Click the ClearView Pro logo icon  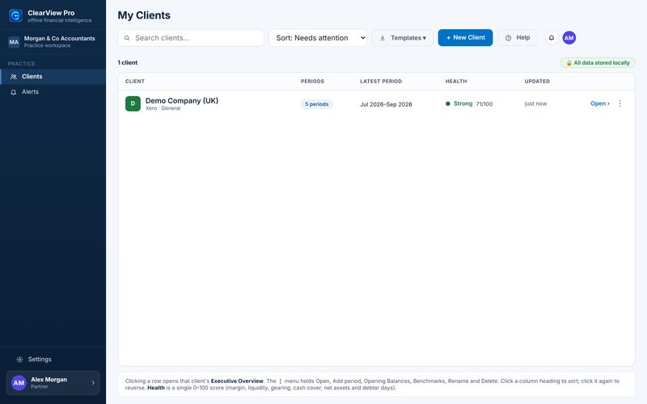pos(15,15)
